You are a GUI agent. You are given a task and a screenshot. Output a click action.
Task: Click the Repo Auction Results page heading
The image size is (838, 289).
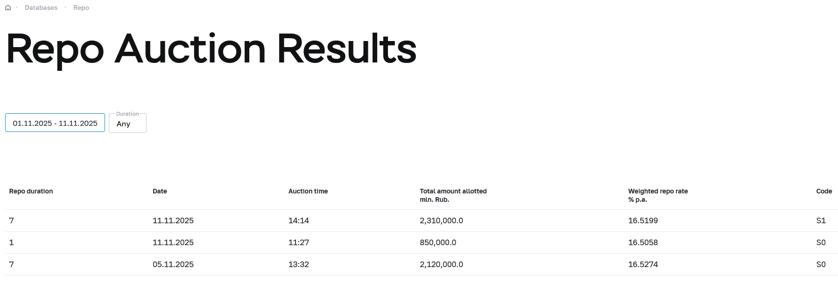pos(211,49)
